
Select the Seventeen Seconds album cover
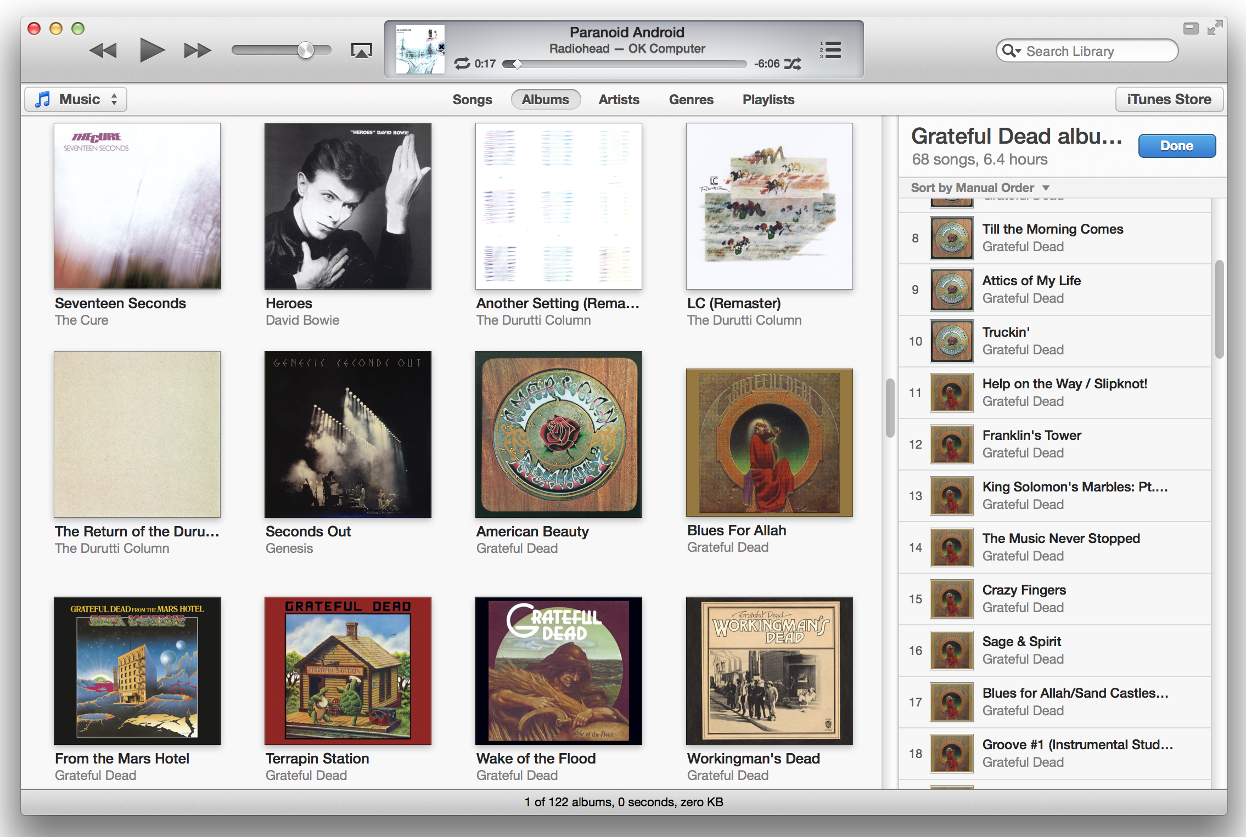pos(137,206)
